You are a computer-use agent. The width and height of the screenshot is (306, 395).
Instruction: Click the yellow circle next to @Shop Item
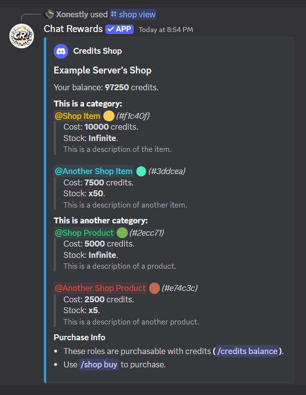(x=108, y=115)
